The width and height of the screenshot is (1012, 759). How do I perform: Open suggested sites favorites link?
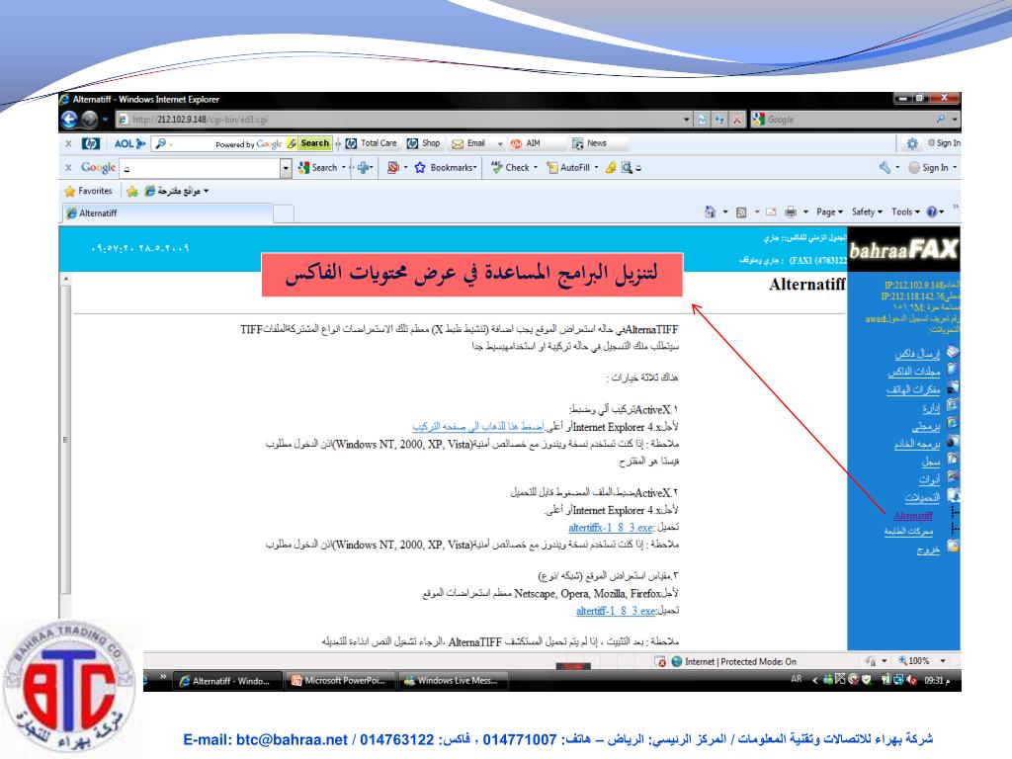177,191
